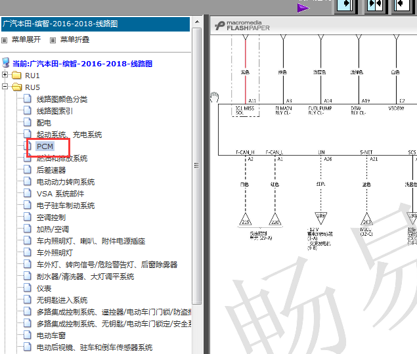Open the 当前:广汽本田-缤智-2016-2018-线路图 link
The width and height of the screenshot is (417, 354).
tap(83, 64)
